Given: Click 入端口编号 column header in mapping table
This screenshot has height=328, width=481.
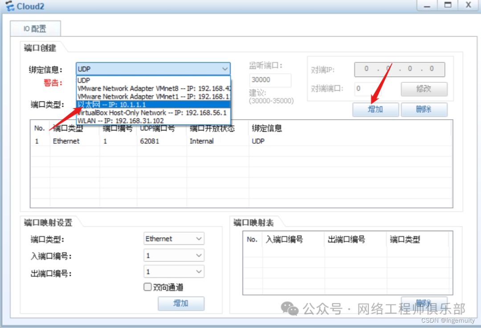Looking at the screenshot, I should (x=284, y=239).
